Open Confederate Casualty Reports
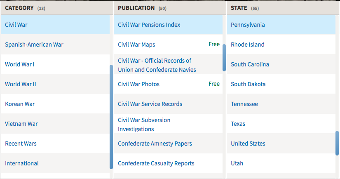The height and width of the screenshot is (179, 340). 168,163
